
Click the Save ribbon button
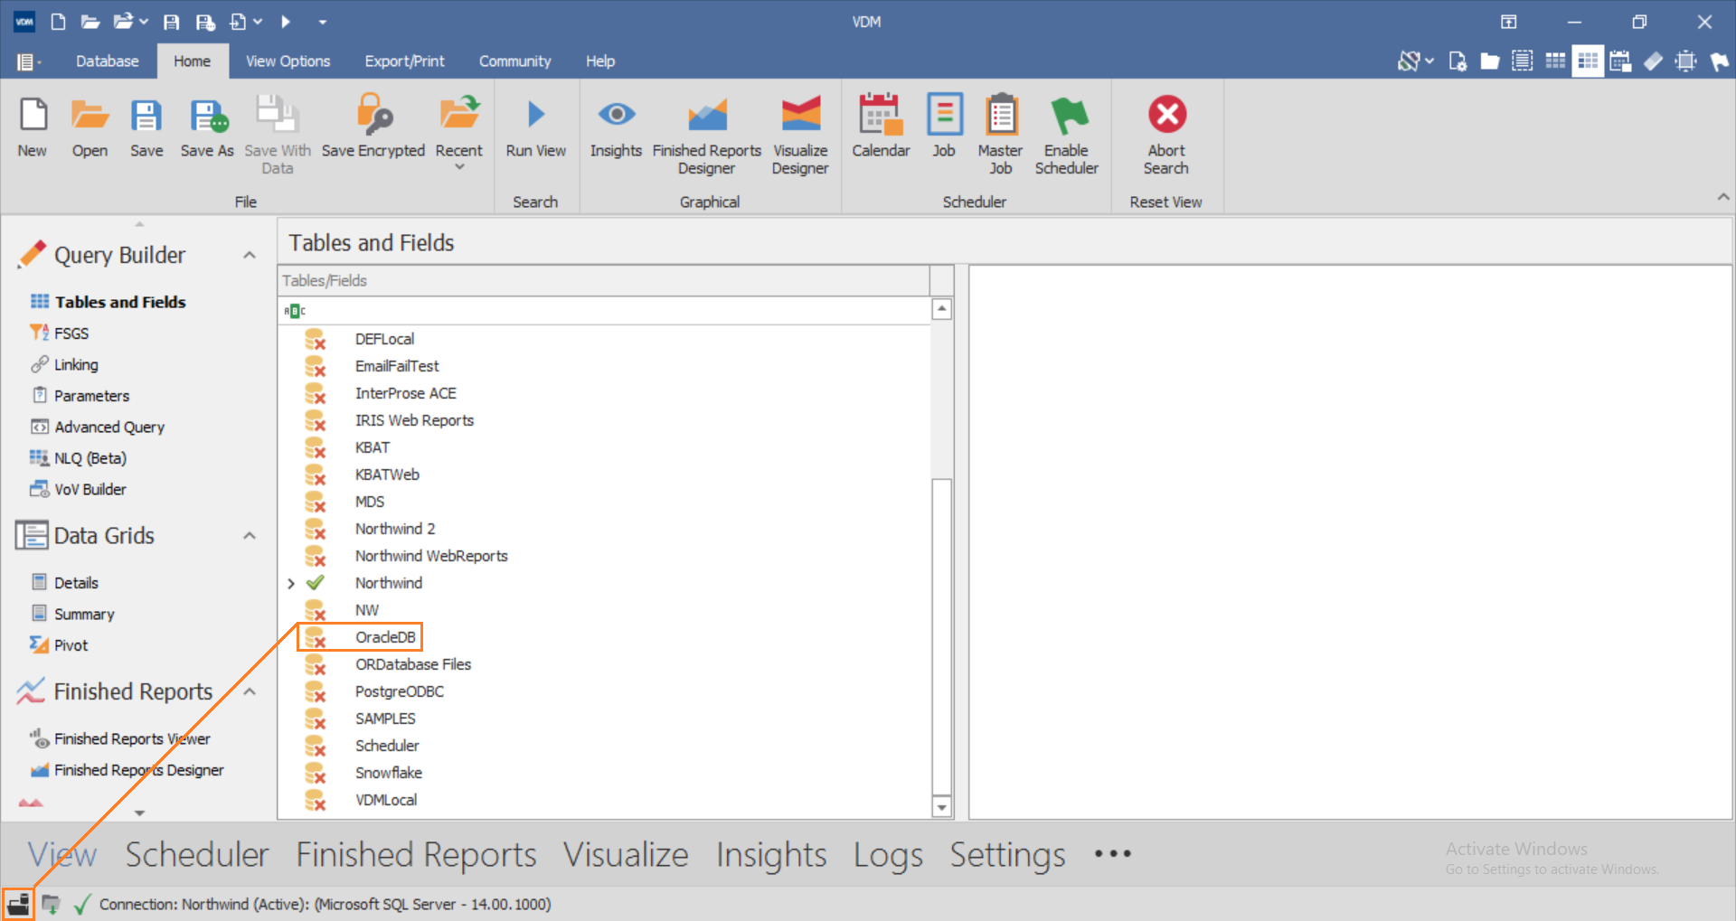click(146, 127)
